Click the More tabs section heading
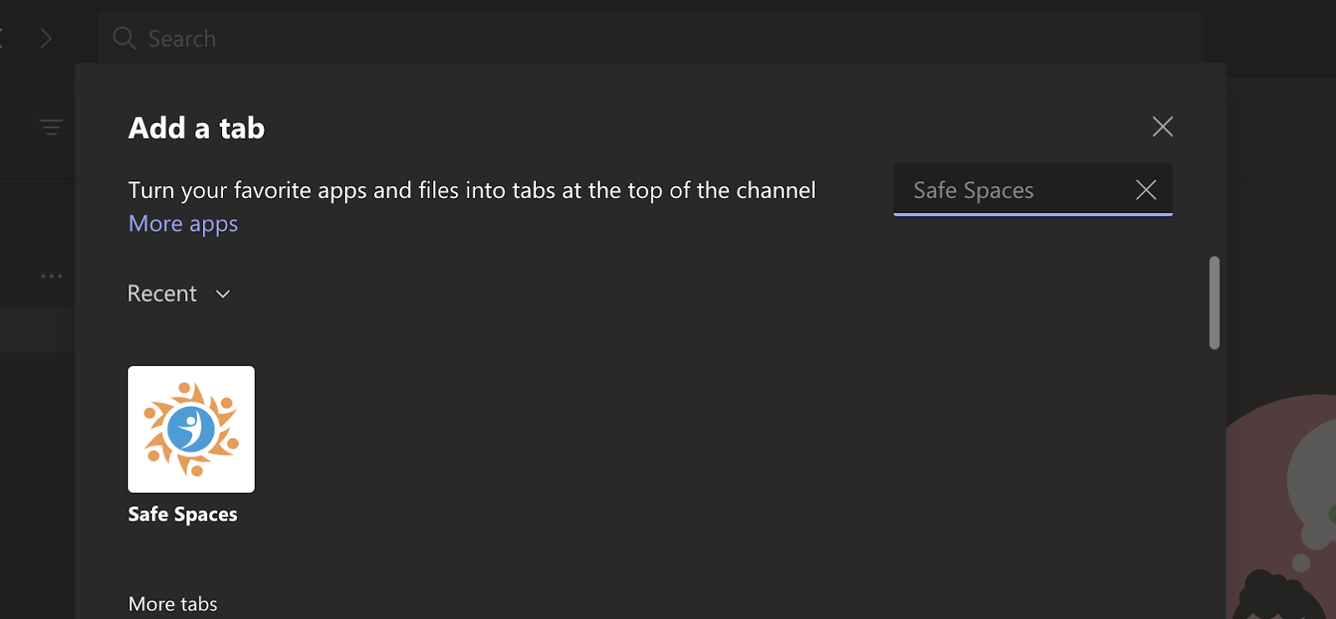Screen dimensions: 1336x619 (x=173, y=604)
